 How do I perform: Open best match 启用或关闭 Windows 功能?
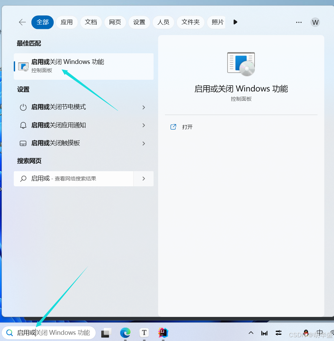click(x=84, y=66)
